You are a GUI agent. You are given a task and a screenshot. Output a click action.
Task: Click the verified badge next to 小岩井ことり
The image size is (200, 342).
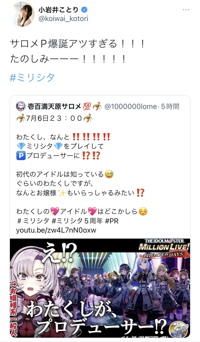84,10
